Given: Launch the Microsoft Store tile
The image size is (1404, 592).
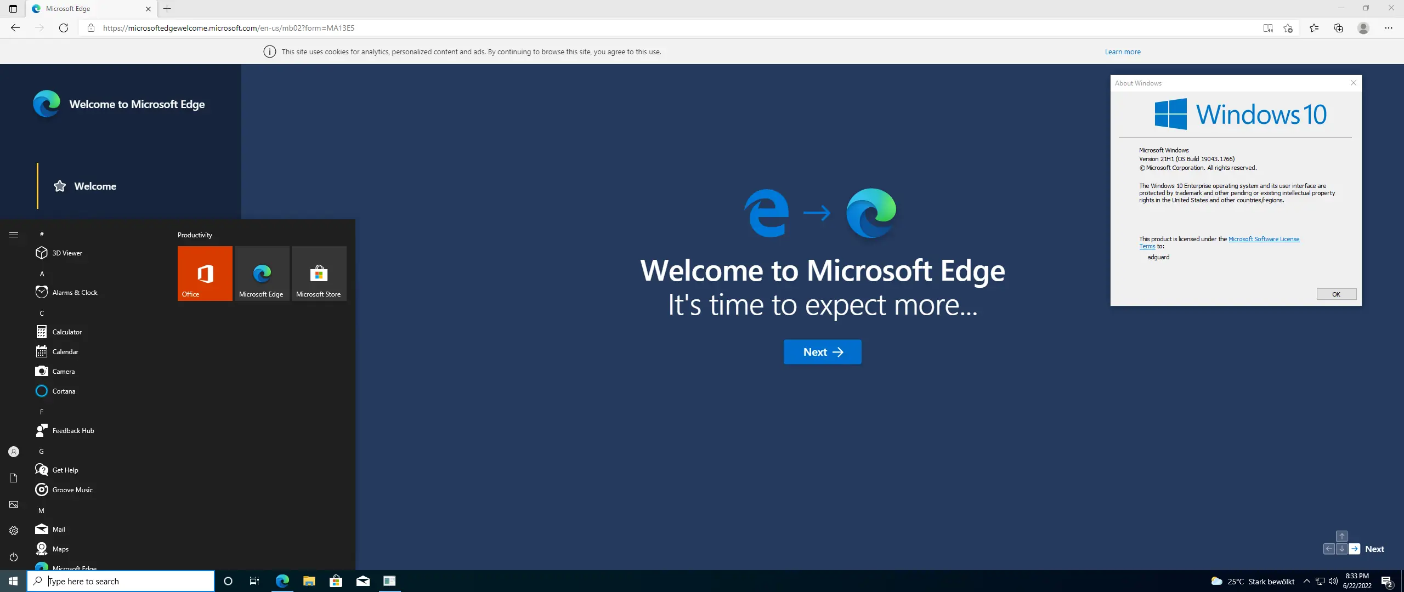Looking at the screenshot, I should point(319,273).
